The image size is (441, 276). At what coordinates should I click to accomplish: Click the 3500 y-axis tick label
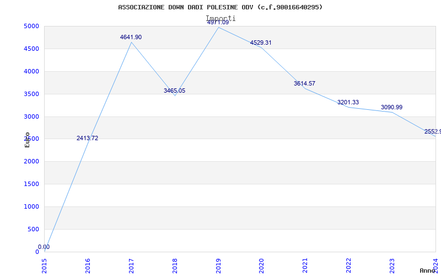tap(31, 94)
